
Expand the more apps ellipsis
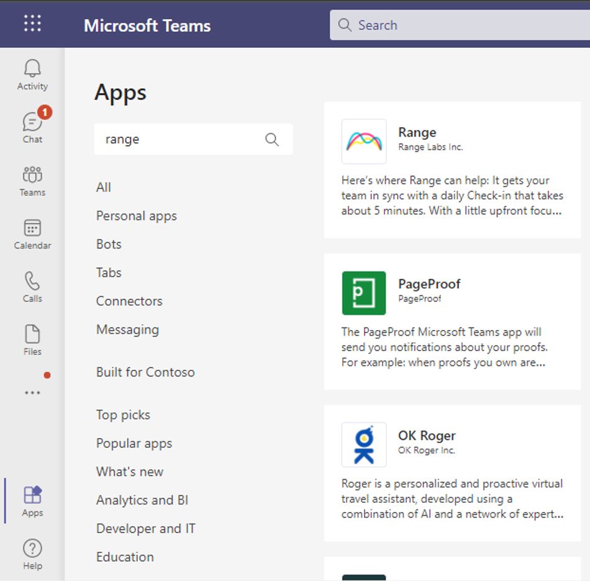coord(32,393)
